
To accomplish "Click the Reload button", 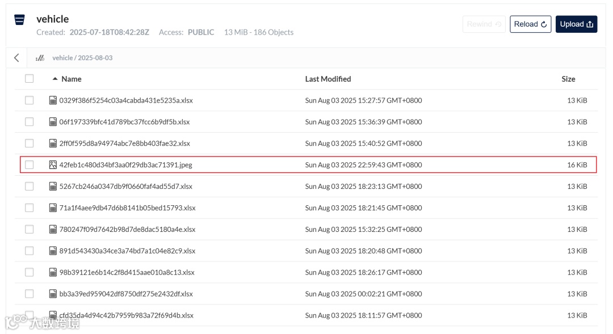I will (x=531, y=24).
